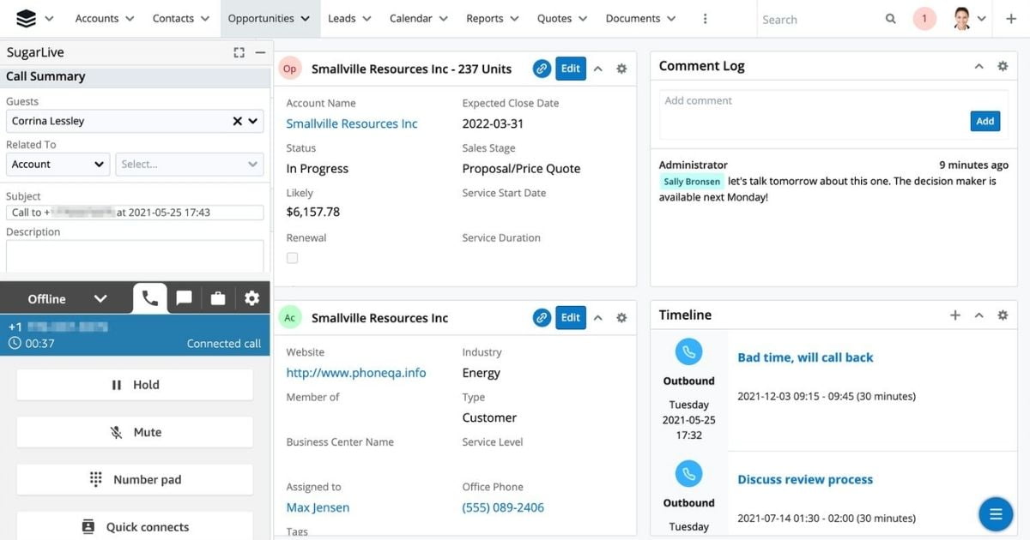Click call icon for Discuss review process
Image resolution: width=1030 pixels, height=540 pixels.
[688, 473]
